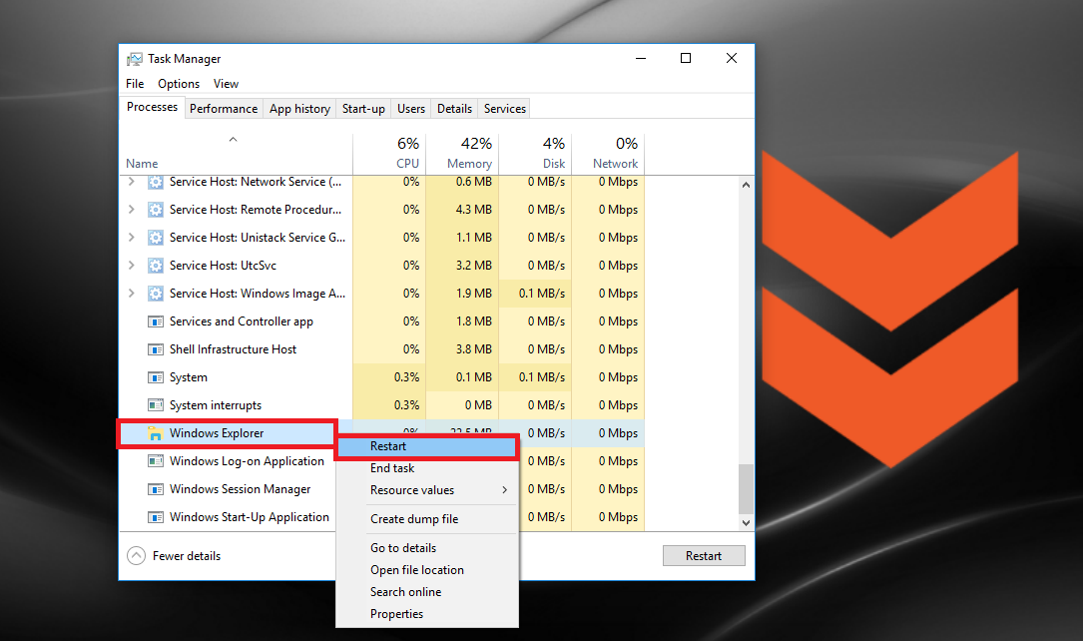Image resolution: width=1083 pixels, height=641 pixels.
Task: Expand Service Host: UtcSvc group
Action: click(x=131, y=266)
